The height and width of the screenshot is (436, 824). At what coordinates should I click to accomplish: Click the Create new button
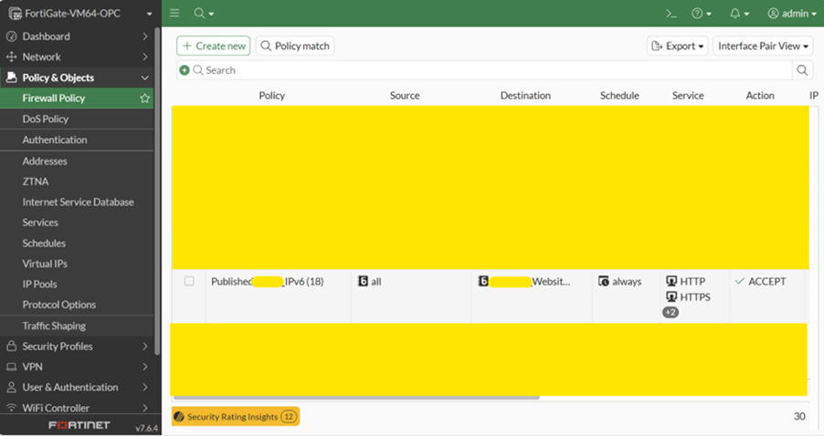pyautogui.click(x=213, y=46)
